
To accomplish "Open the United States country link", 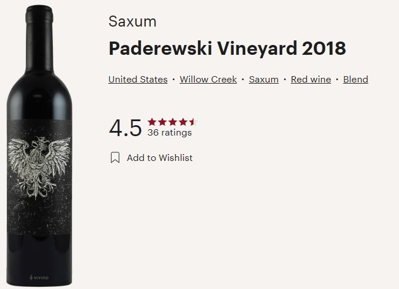I will click(x=138, y=79).
